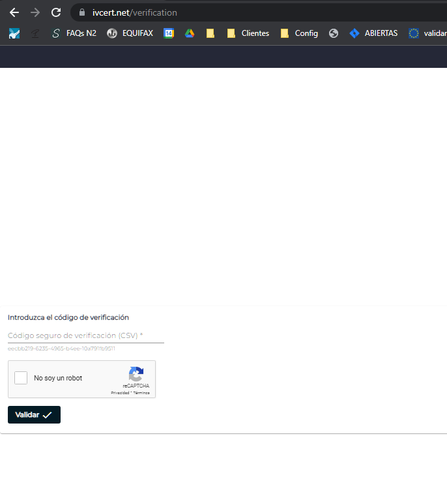This screenshot has width=447, height=479.
Task: Focus the Código seguro de verificación field
Action: tap(86, 335)
